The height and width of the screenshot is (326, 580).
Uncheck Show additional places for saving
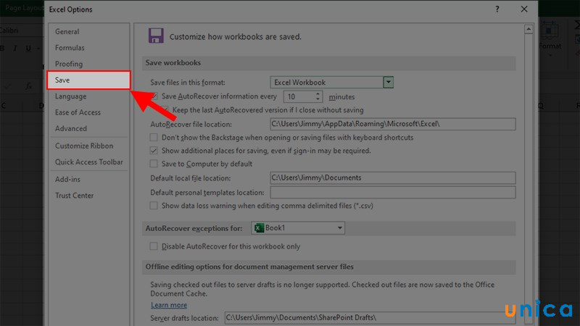pyautogui.click(x=154, y=151)
